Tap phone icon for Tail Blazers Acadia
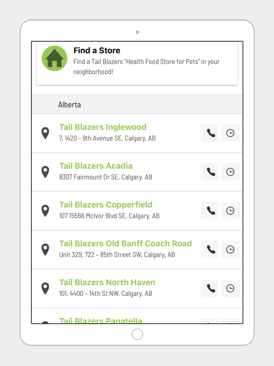This screenshot has height=366, width=274. tap(210, 172)
